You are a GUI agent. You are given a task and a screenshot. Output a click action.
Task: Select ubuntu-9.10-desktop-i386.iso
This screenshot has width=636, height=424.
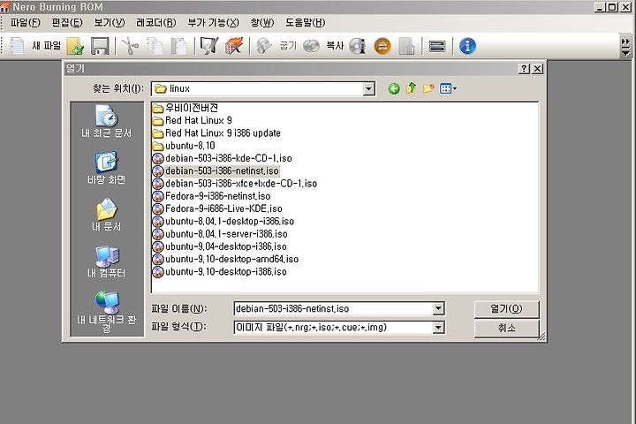click(x=219, y=271)
